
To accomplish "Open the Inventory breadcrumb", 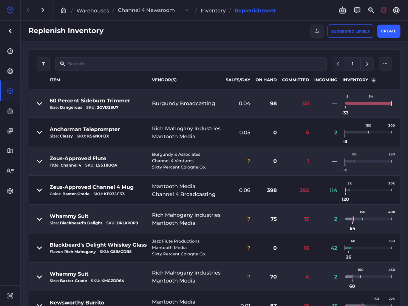I will (213, 11).
